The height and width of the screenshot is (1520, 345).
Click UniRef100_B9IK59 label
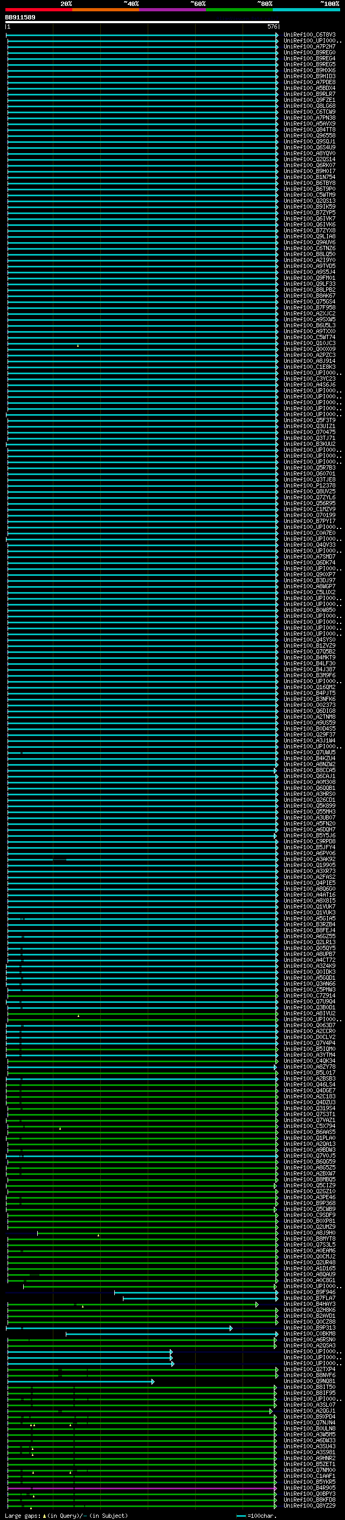point(309,207)
